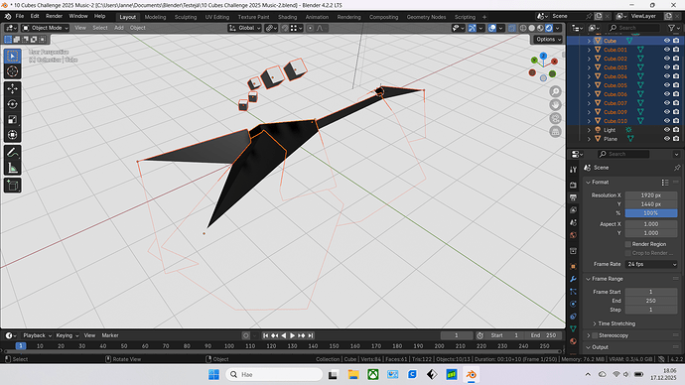Viewport: 685px width, 385px height.
Task: Open timeline Playback popover
Action: coord(37,335)
